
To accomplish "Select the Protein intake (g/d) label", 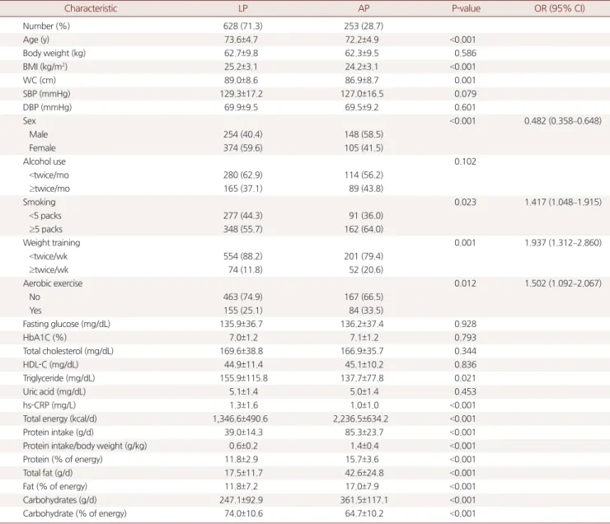I will (x=58, y=433).
